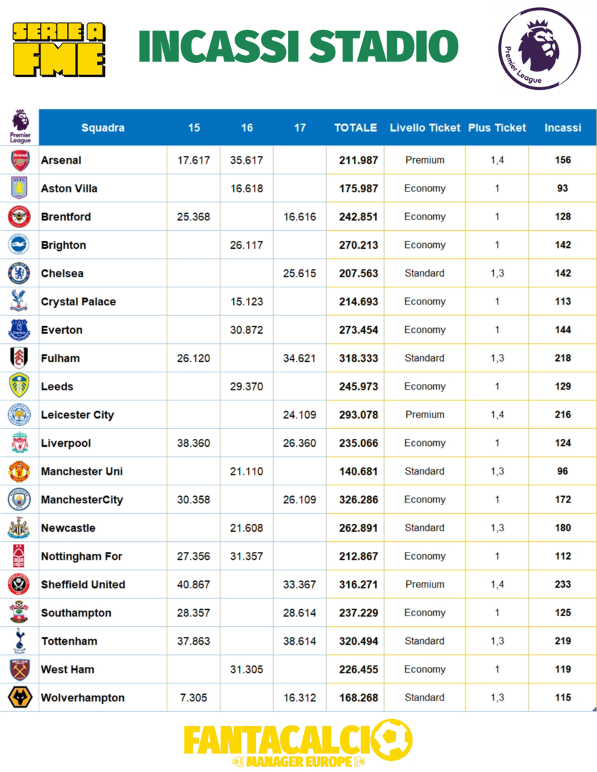Click the Incassi column header
Screen dimensions: 597x772
tap(563, 128)
